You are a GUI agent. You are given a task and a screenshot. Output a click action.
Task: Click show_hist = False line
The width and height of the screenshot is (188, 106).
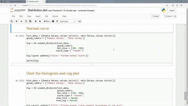(67, 98)
